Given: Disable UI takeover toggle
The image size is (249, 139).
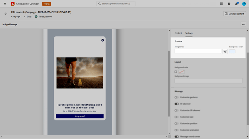Looking at the screenshot, I should point(177,104).
